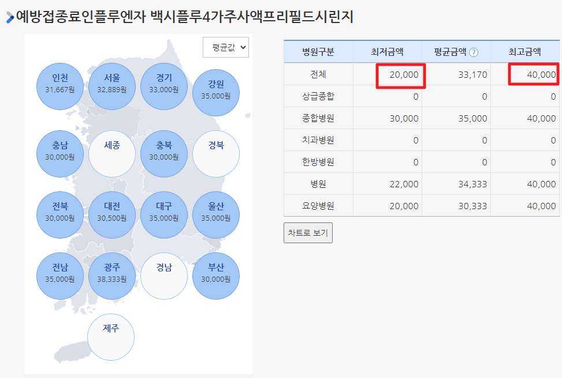
Task: Select the 강원 region circle
Action: (216, 93)
